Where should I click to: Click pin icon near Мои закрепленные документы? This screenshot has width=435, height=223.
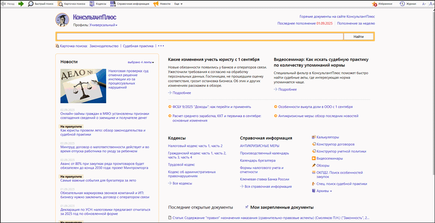(x=247, y=207)
